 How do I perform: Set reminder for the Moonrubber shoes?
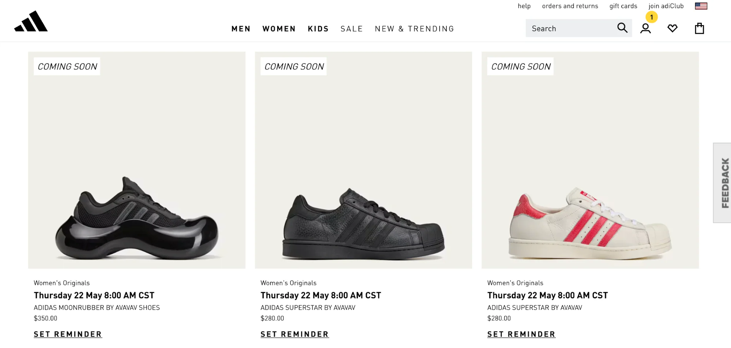(68, 334)
